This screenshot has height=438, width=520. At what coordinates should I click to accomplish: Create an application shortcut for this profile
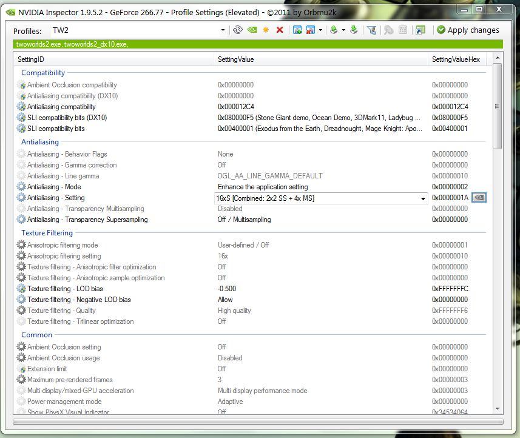coord(420,30)
